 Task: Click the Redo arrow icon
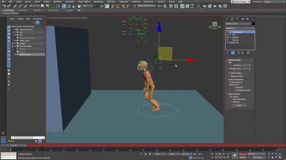(9, 6)
